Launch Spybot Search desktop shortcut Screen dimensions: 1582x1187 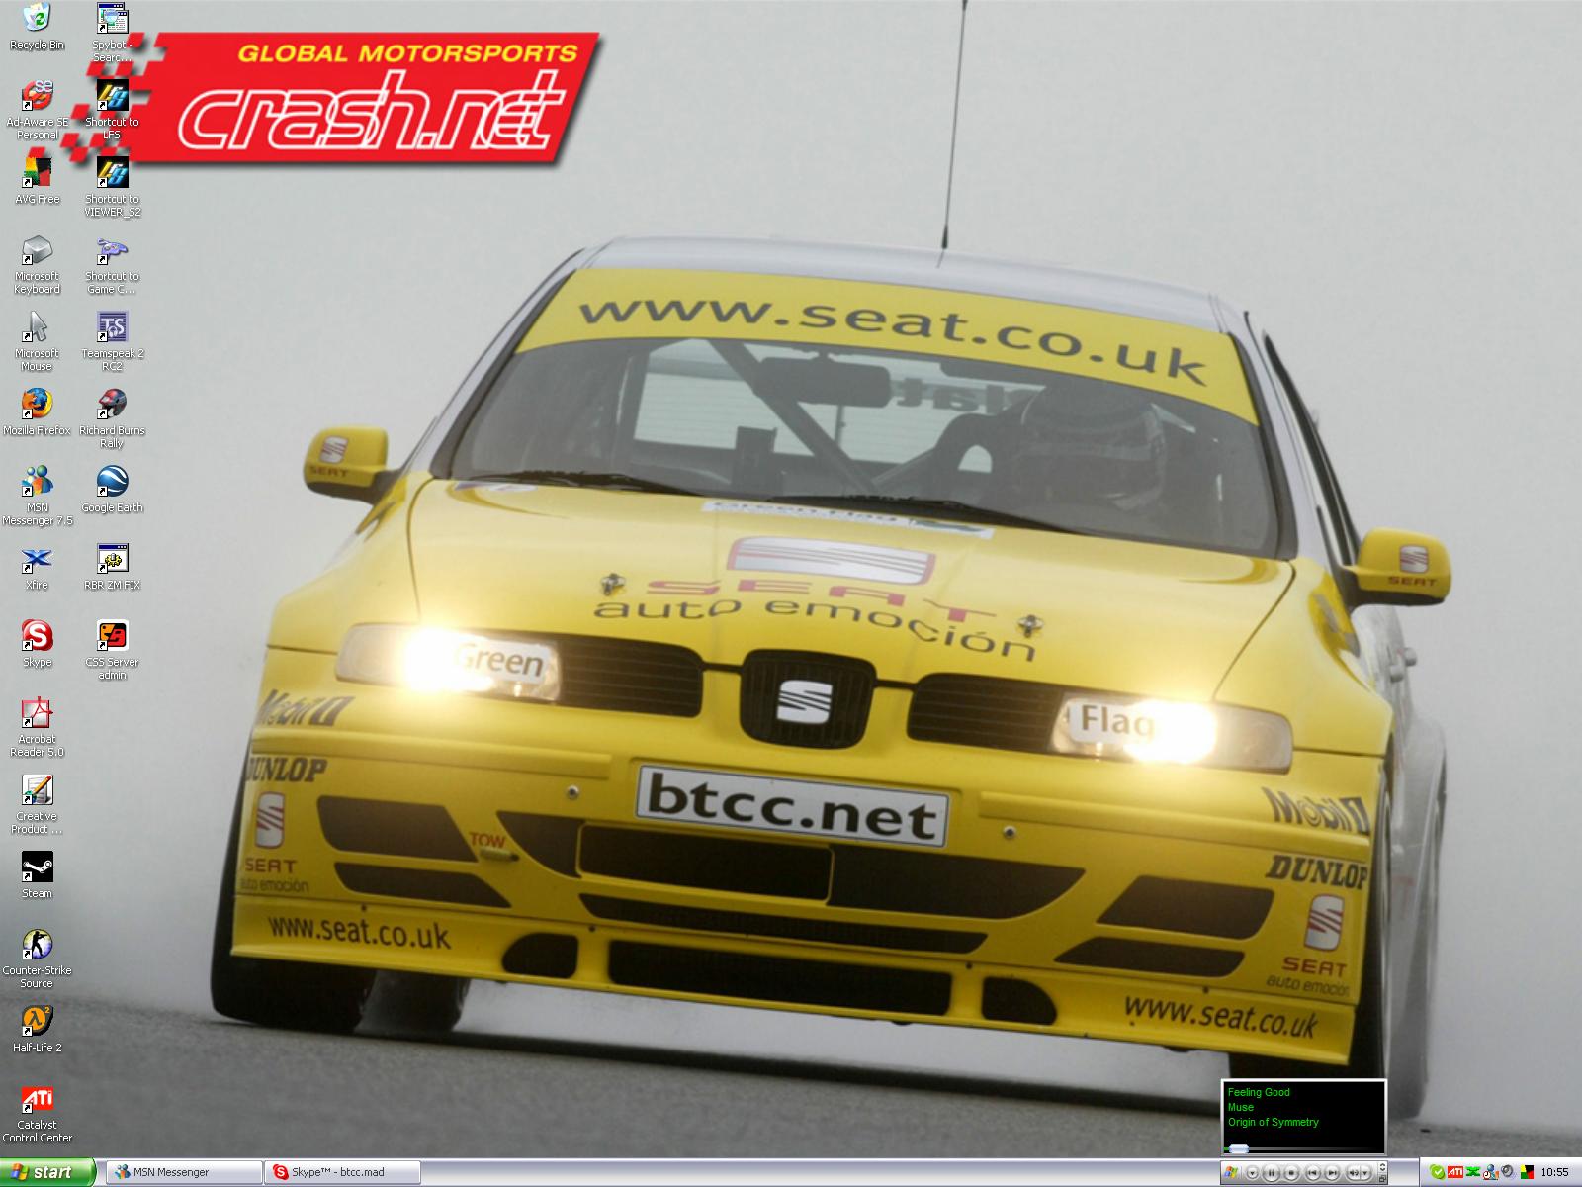(x=112, y=33)
